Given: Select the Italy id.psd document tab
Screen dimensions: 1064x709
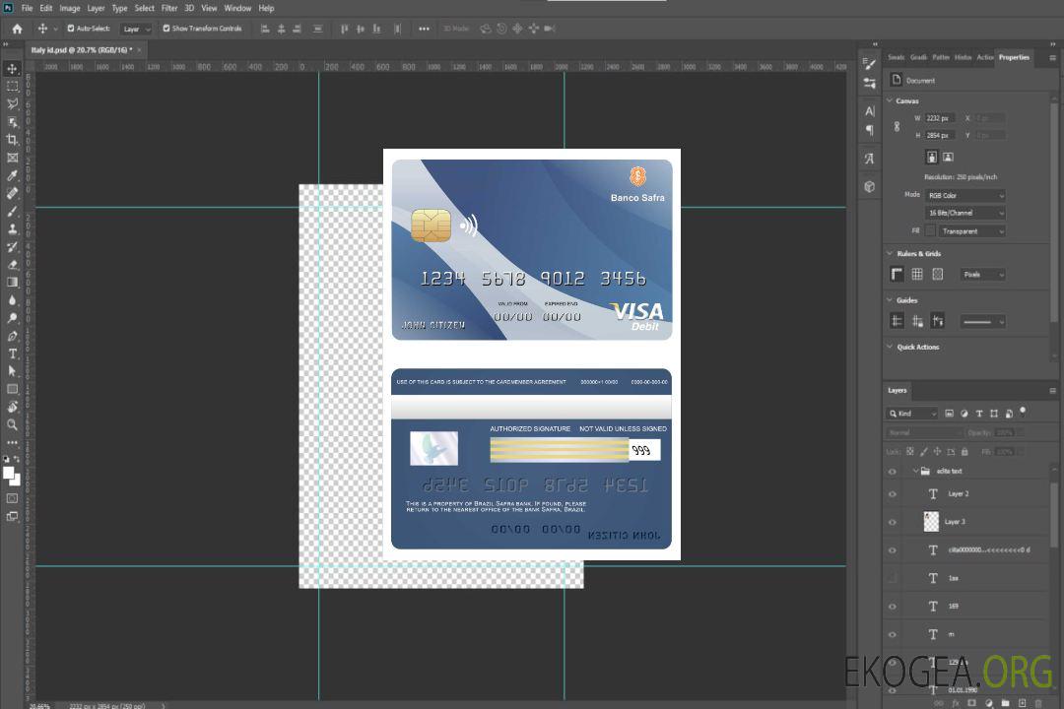Looking at the screenshot, I should click(x=82, y=49).
